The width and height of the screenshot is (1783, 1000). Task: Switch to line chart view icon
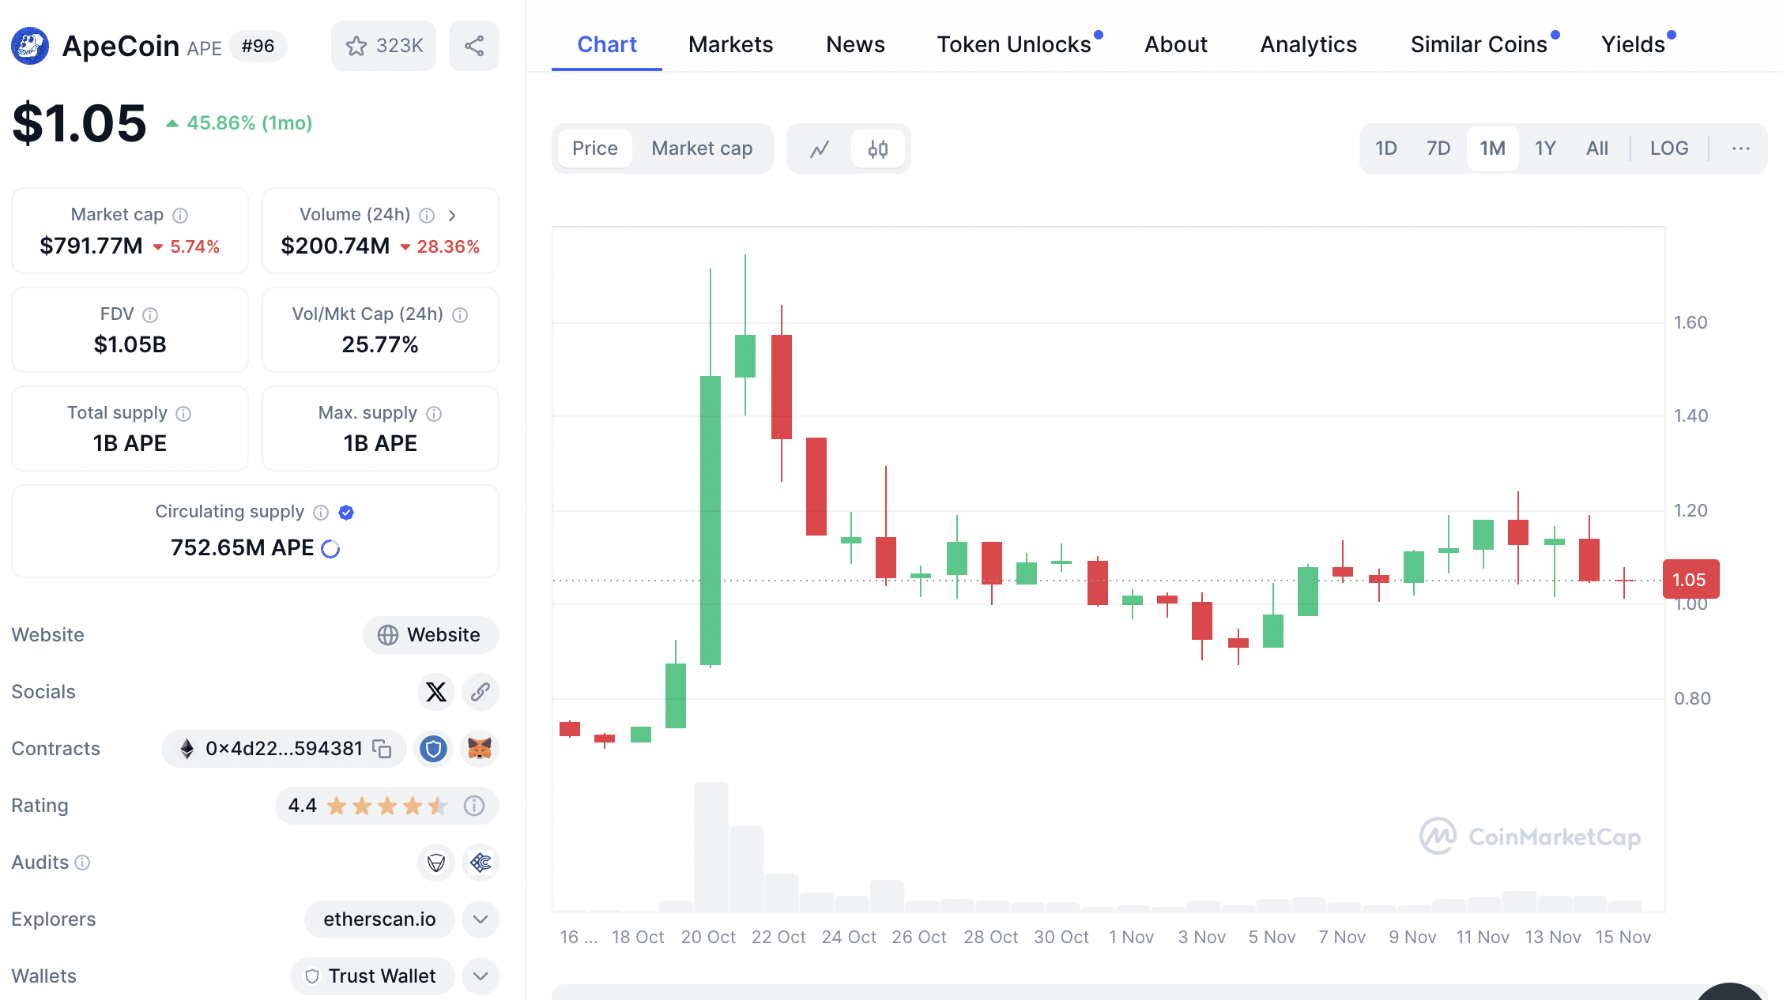pyautogui.click(x=820, y=148)
